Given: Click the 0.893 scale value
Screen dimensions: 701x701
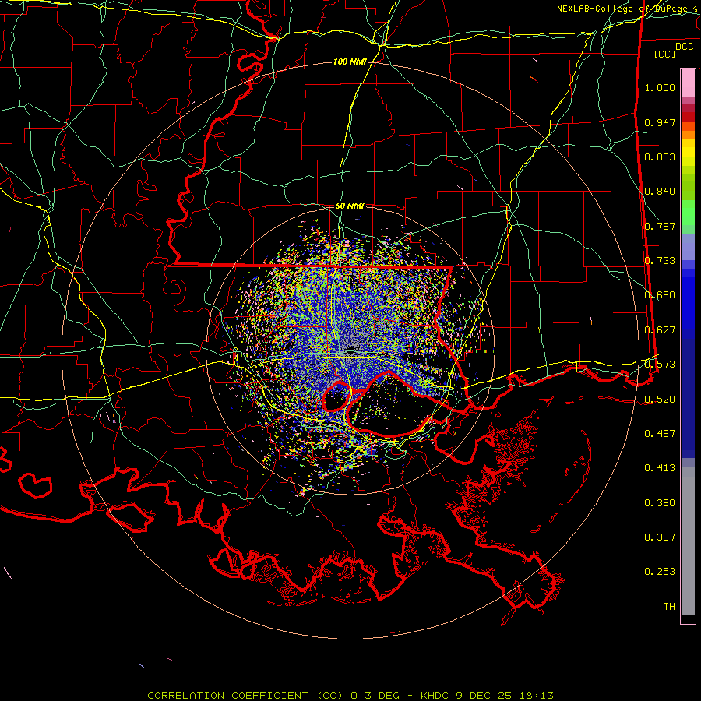Looking at the screenshot, I should point(660,157).
